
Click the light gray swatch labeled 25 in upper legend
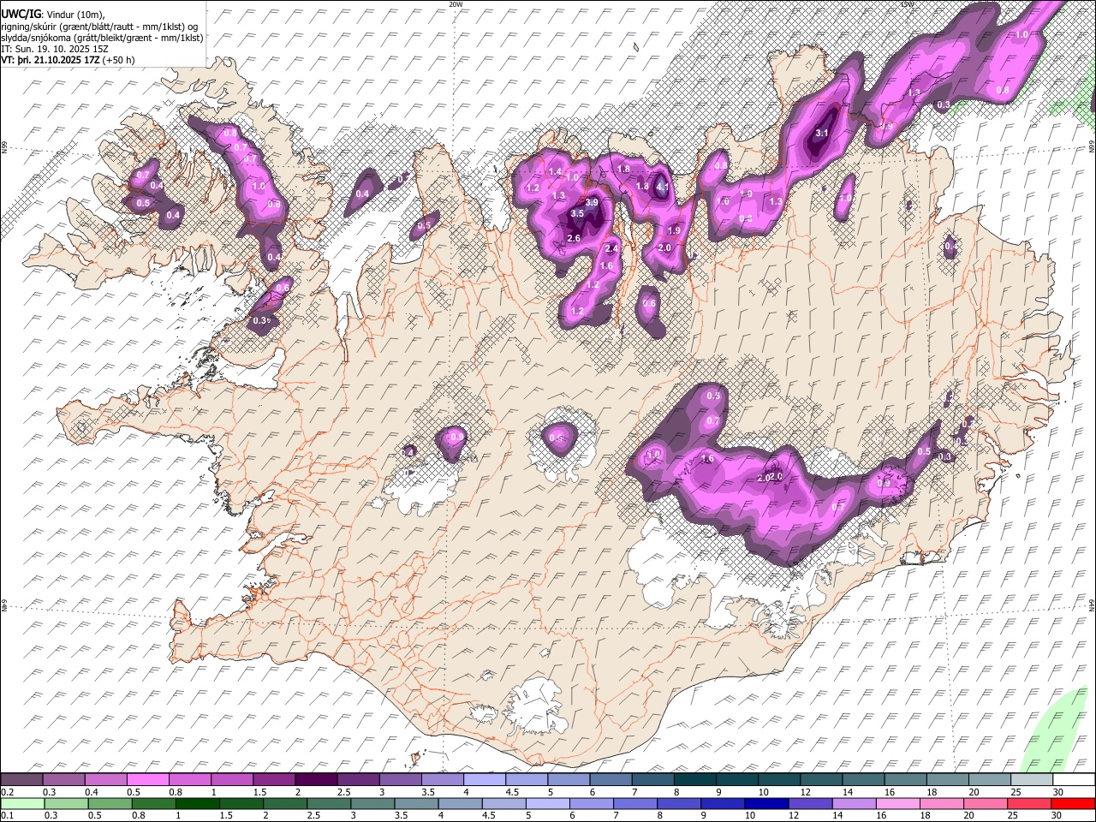tap(1031, 779)
